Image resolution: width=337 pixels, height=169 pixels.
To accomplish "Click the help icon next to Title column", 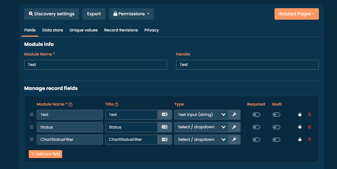I will [x=116, y=104].
